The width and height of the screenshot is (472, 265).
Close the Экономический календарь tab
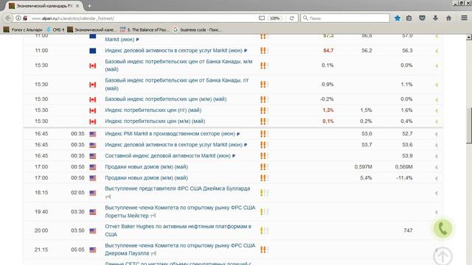pyautogui.click(x=77, y=6)
